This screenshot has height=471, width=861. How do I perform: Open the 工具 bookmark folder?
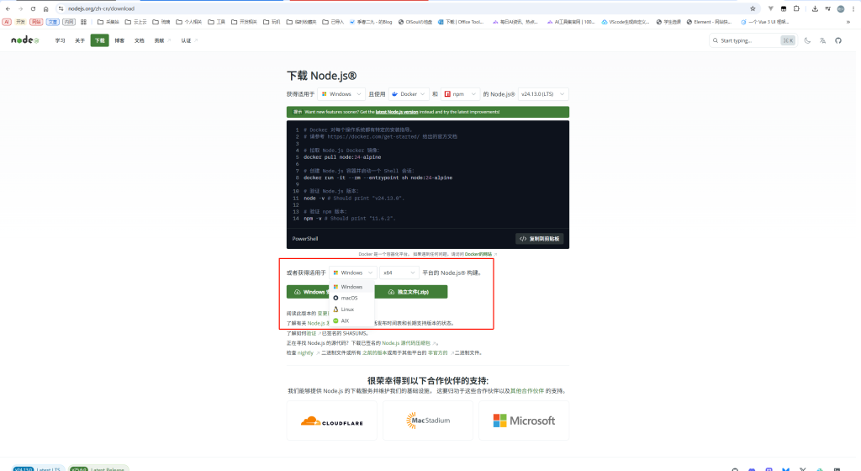[216, 22]
